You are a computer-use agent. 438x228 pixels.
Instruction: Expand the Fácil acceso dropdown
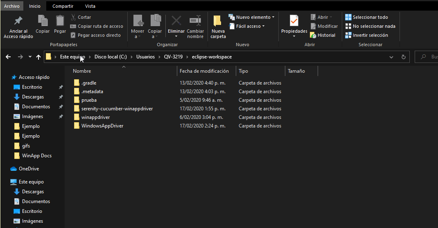pos(250,26)
